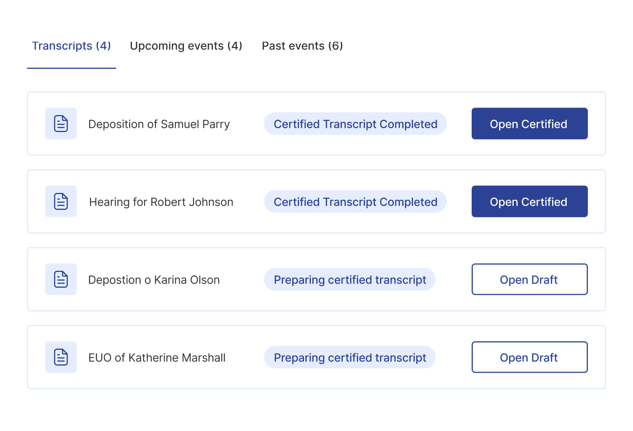The width and height of the screenshot is (633, 431).
Task: Go to the Past events tab
Action: coord(302,46)
